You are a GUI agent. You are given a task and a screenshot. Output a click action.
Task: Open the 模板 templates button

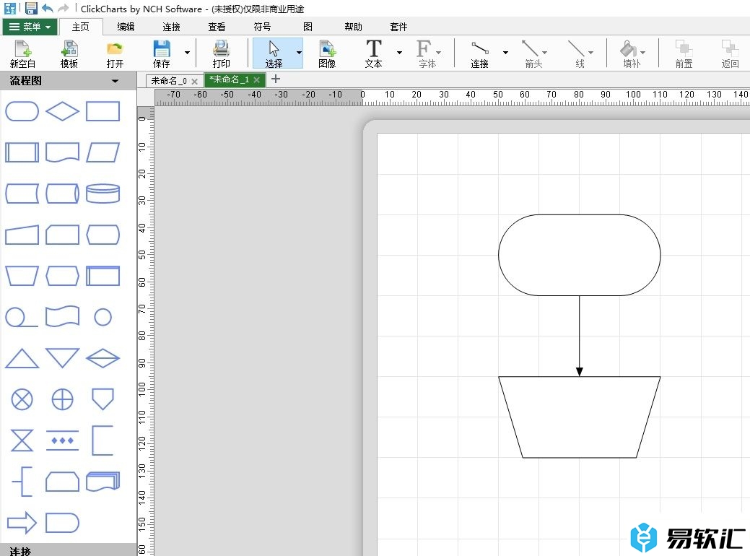pyautogui.click(x=69, y=53)
